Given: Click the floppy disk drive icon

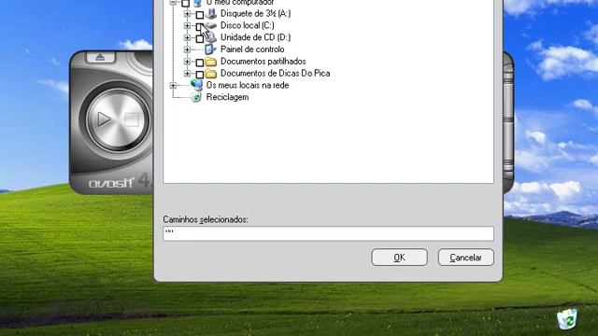Looking at the screenshot, I should [210, 14].
